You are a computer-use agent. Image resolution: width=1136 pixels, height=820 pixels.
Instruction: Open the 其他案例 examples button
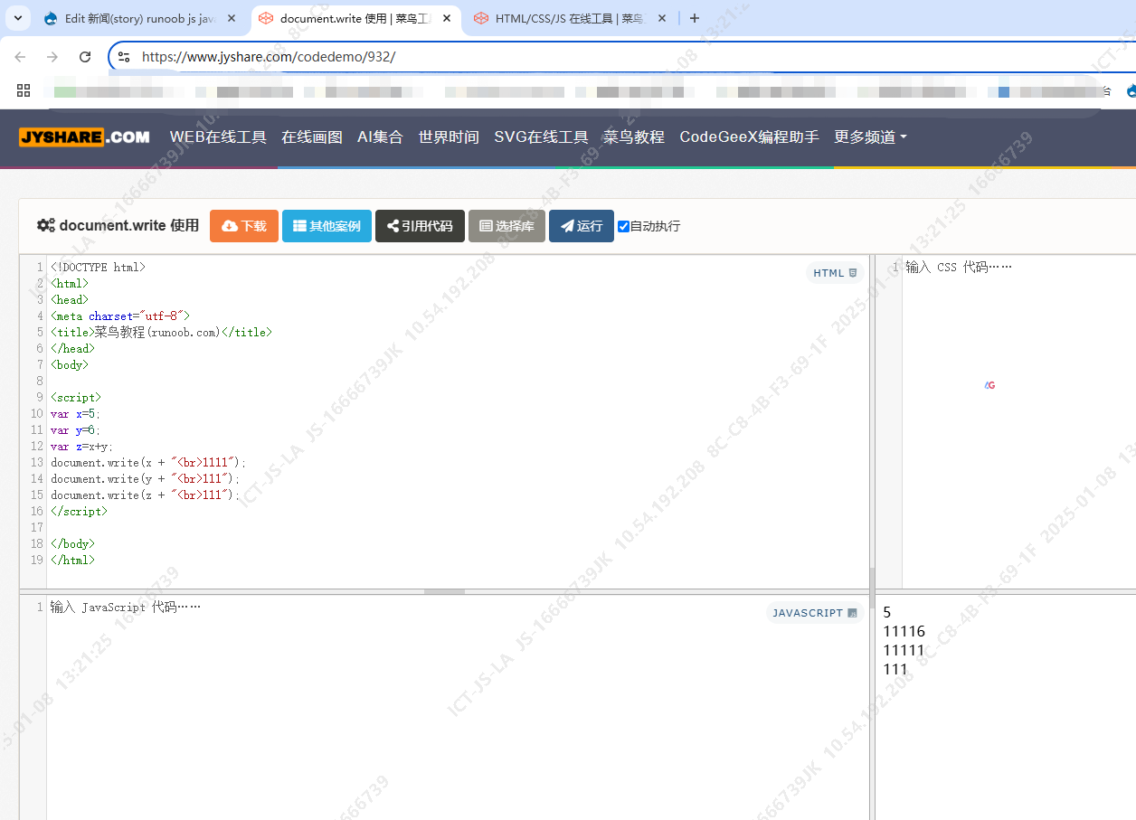pos(327,226)
